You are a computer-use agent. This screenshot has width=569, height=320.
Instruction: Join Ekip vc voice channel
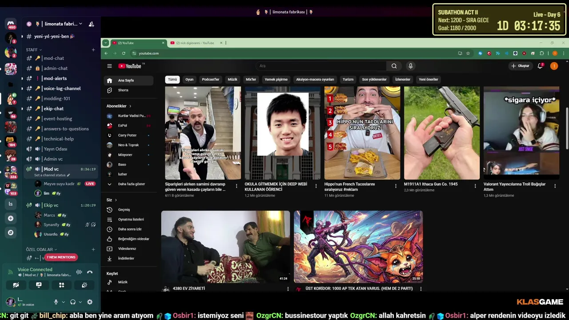[x=60, y=205]
